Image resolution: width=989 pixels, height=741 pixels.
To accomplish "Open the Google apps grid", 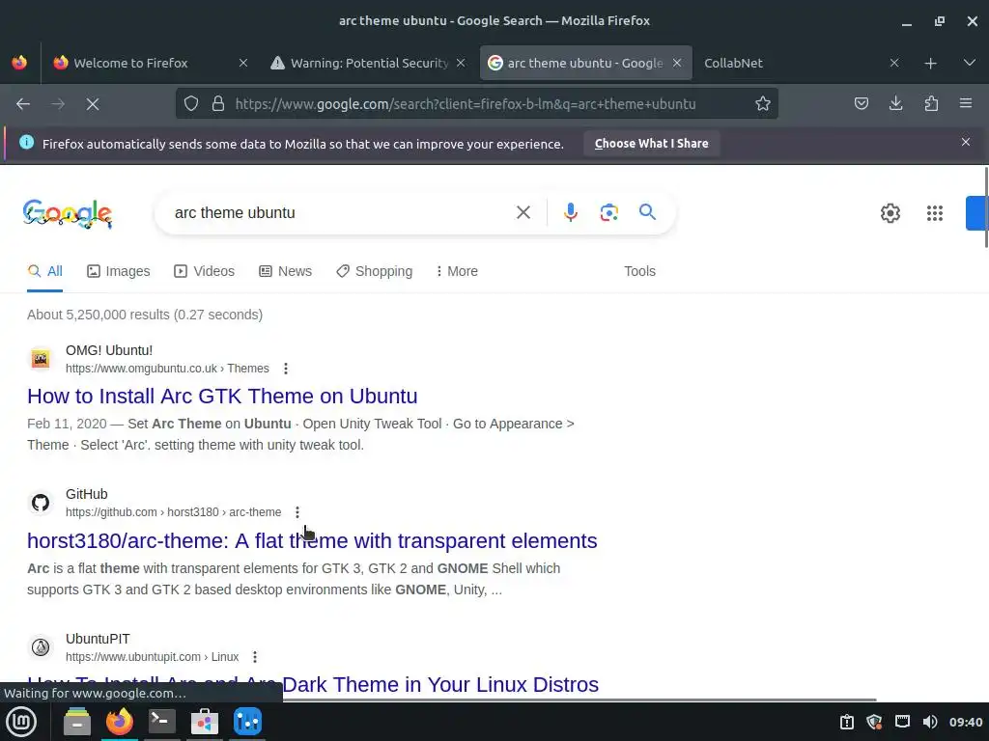I will click(935, 213).
